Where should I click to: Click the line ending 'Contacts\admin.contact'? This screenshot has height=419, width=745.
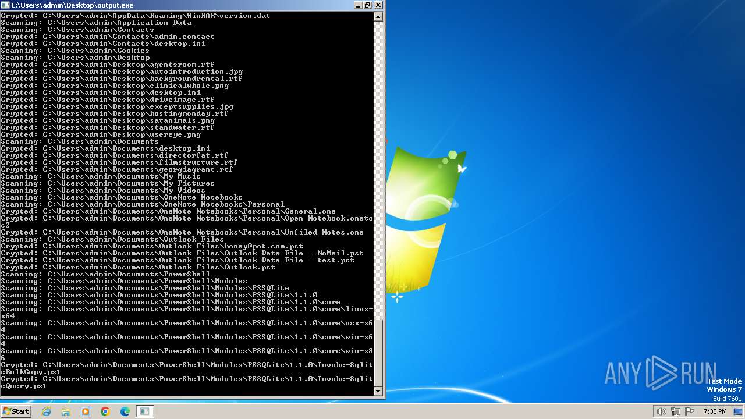[108, 37]
